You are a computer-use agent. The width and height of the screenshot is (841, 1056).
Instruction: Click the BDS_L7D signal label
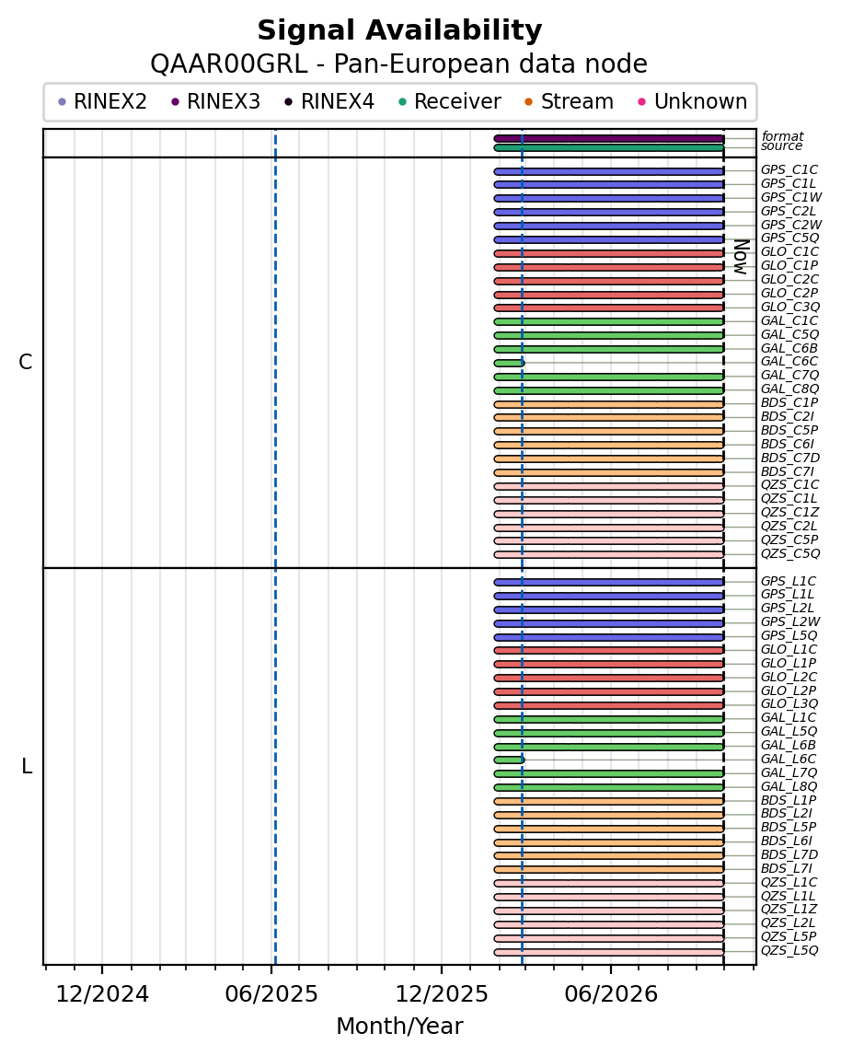[x=789, y=854]
